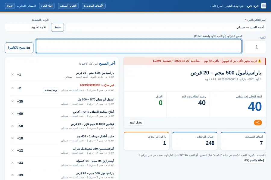Viewport: 271px width, 180px height.
Task: Click the الفرق difference value 0
Action: (160, 103)
